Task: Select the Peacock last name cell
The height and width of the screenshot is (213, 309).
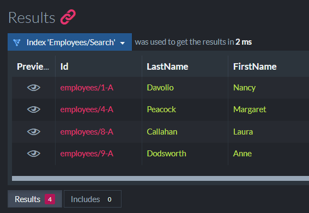Action: coord(161,109)
